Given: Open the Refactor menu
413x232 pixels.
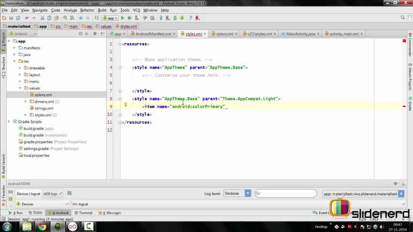Looking at the screenshot, I should (87, 10).
